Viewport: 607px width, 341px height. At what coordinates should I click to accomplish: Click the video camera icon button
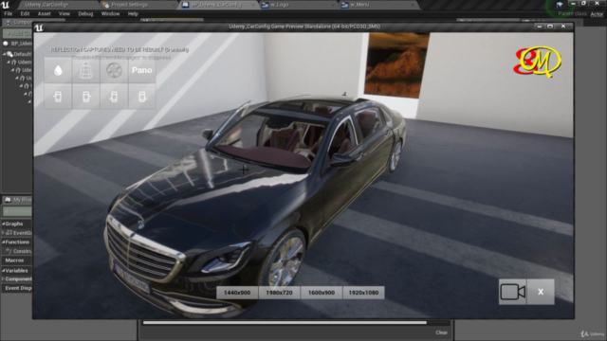point(512,292)
